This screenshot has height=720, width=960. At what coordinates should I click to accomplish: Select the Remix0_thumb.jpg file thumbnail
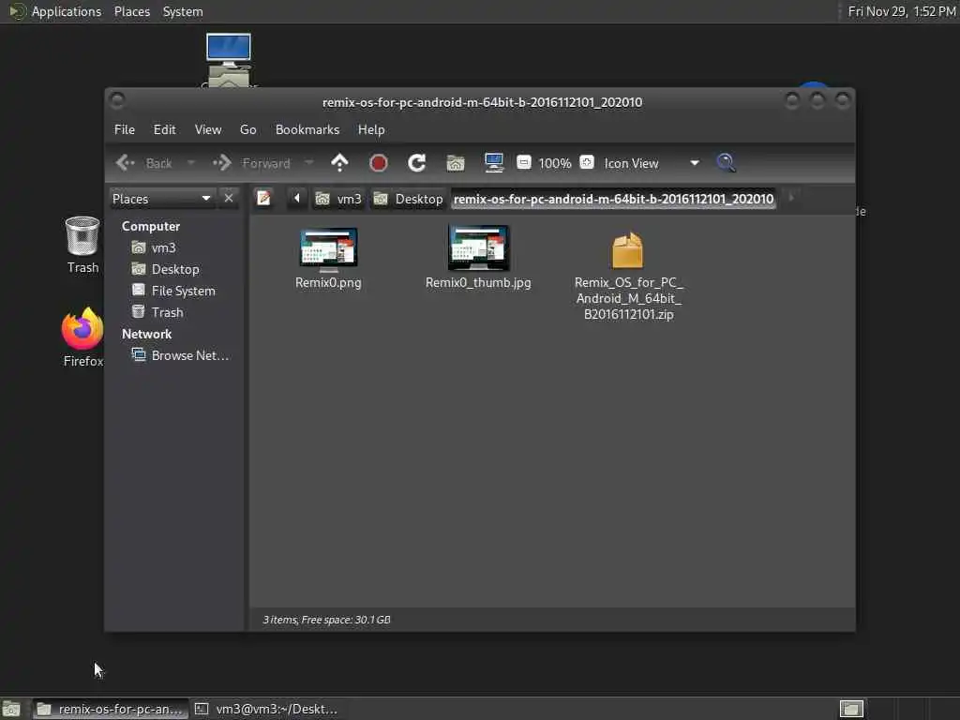pos(478,247)
